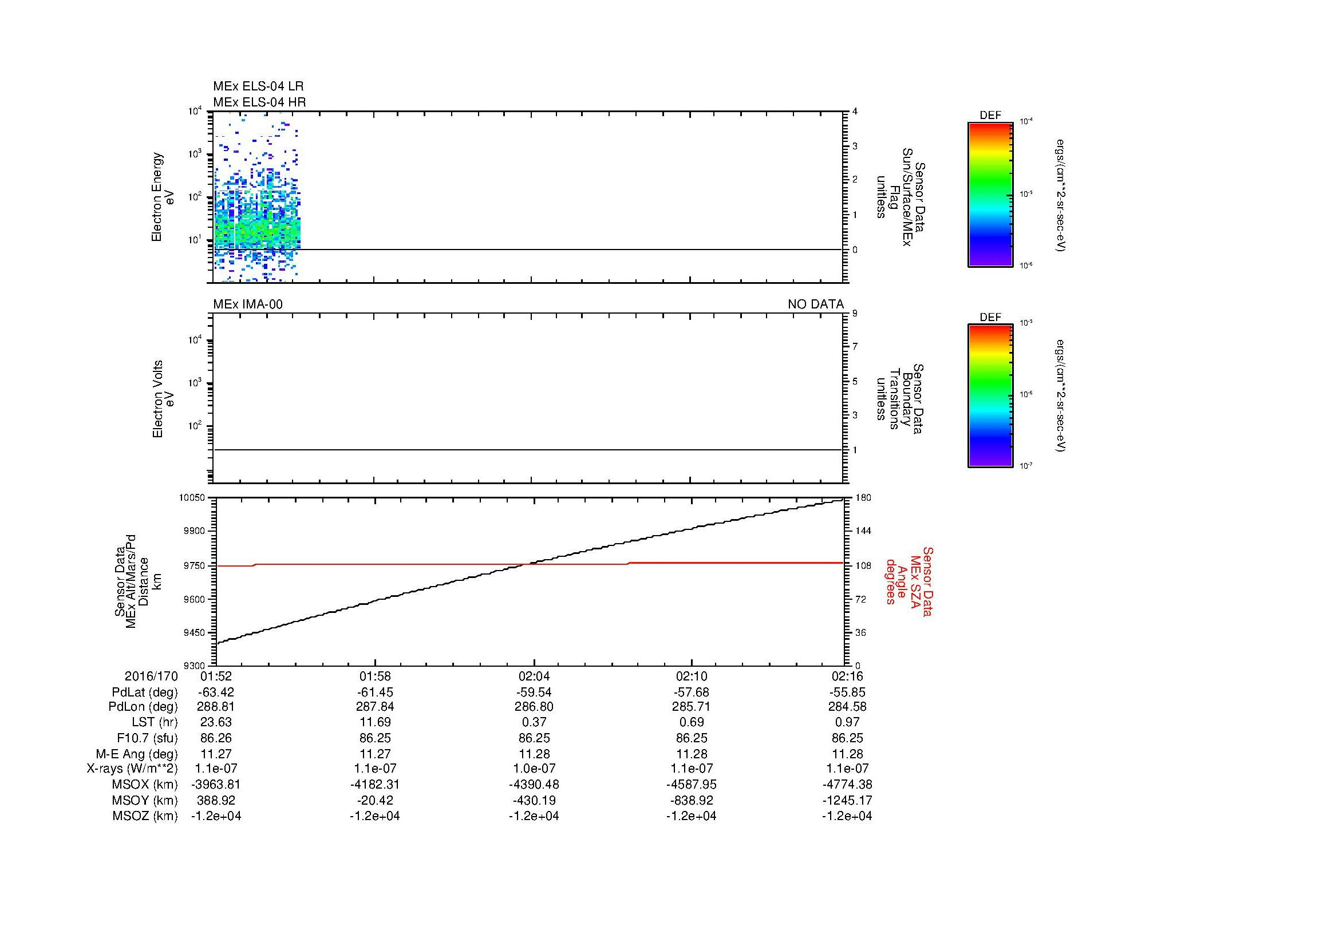
Task: Click MSOX value '-4390.48'
Action: pos(534,785)
